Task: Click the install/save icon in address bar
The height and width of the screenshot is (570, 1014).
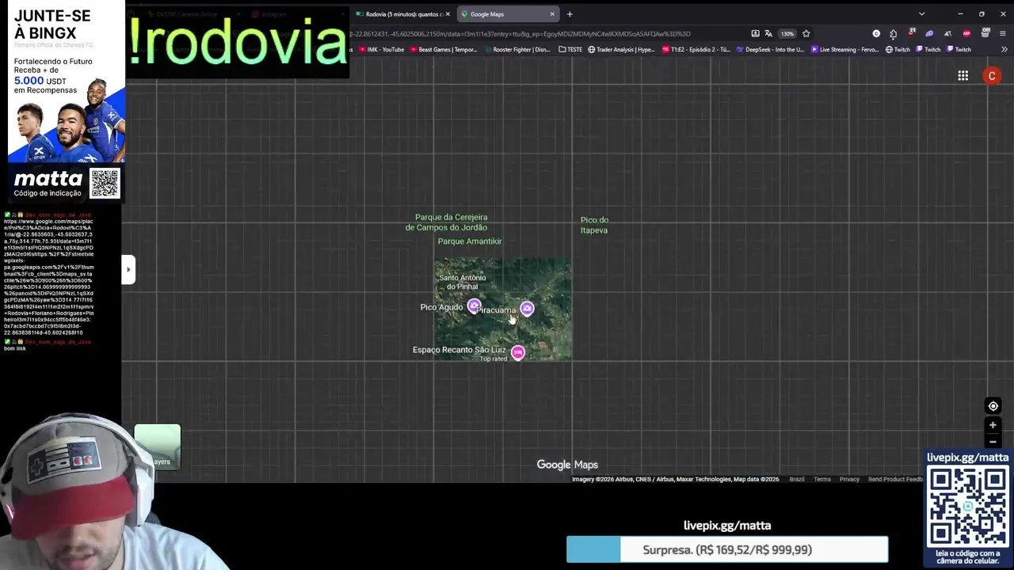Action: click(x=755, y=34)
